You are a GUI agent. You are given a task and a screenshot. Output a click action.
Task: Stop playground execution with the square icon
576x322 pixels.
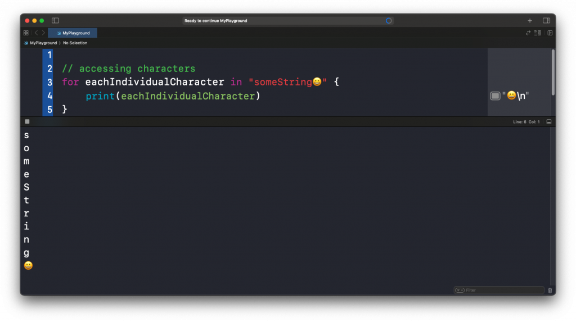(27, 121)
